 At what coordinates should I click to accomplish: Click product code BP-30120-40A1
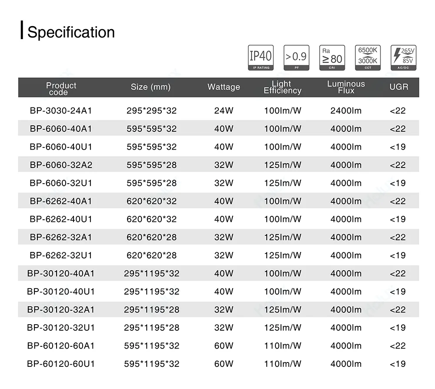pyautogui.click(x=61, y=274)
